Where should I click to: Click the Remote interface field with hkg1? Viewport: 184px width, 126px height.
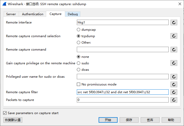123,22
